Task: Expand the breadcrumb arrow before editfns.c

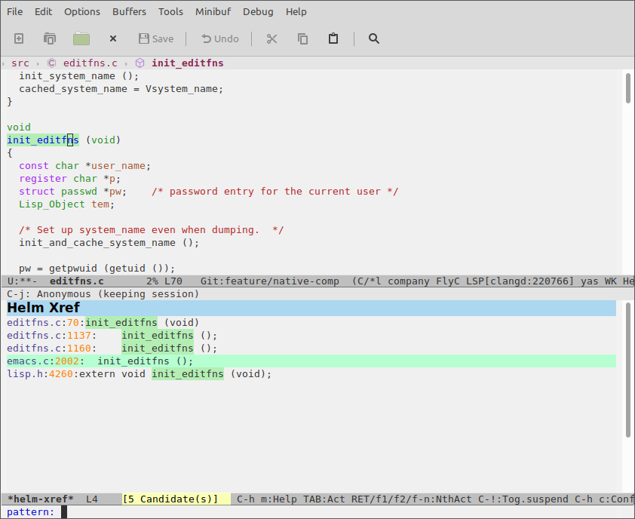Action: tap(38, 63)
